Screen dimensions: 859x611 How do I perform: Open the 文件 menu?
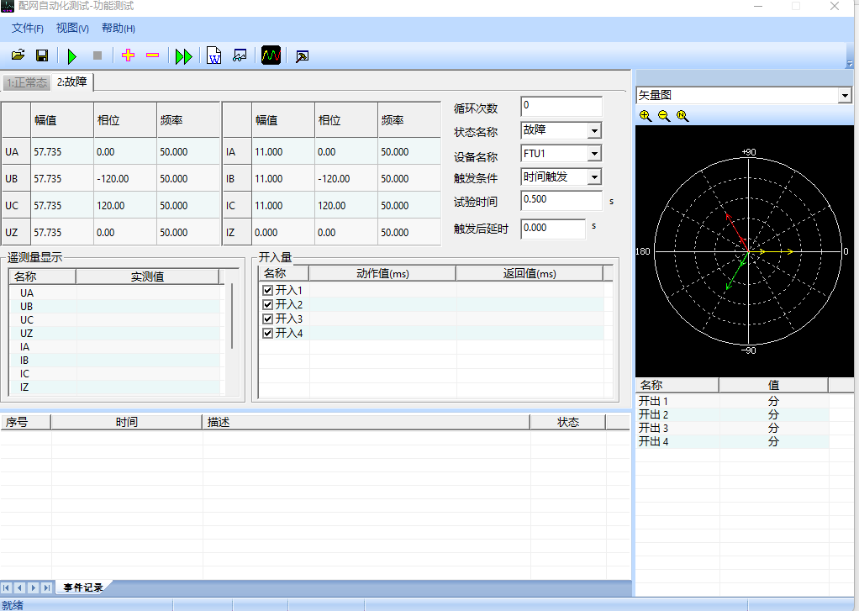pyautogui.click(x=27, y=28)
